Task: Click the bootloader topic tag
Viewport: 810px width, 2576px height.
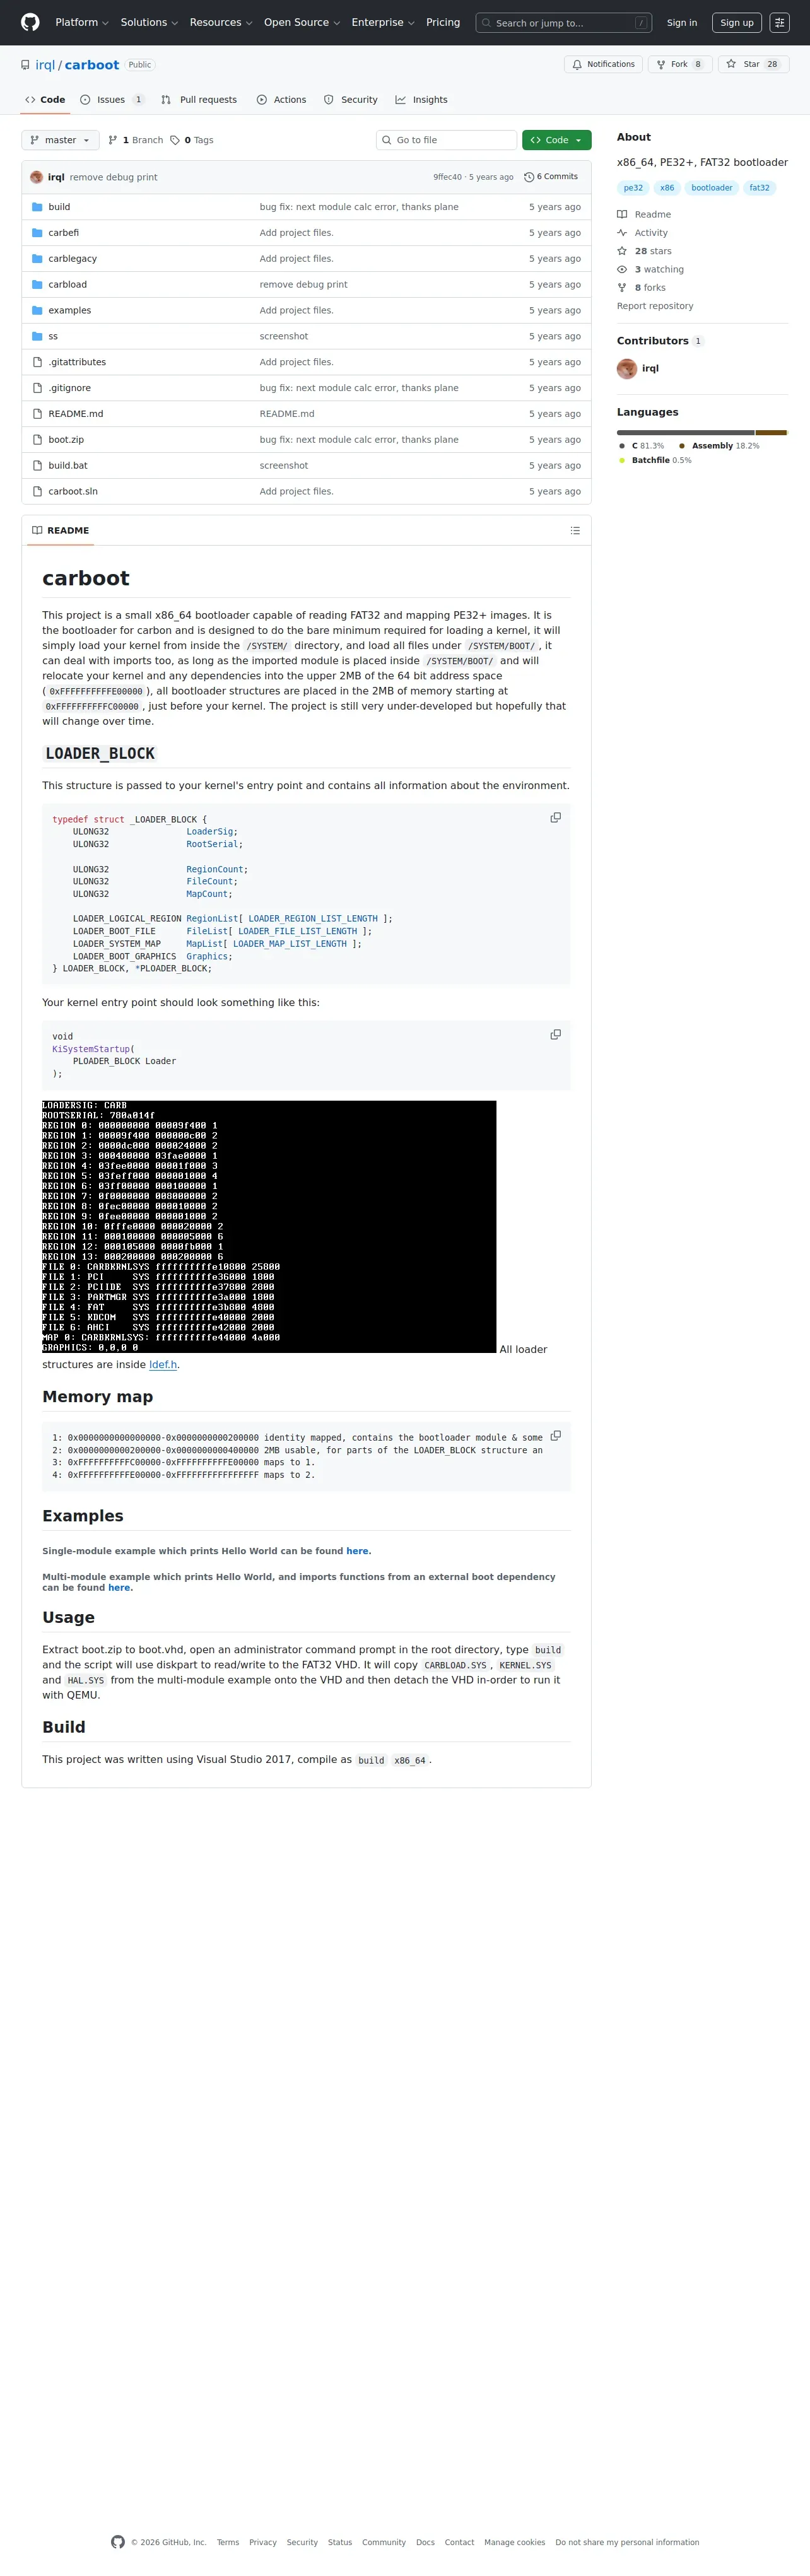Action: [x=711, y=188]
